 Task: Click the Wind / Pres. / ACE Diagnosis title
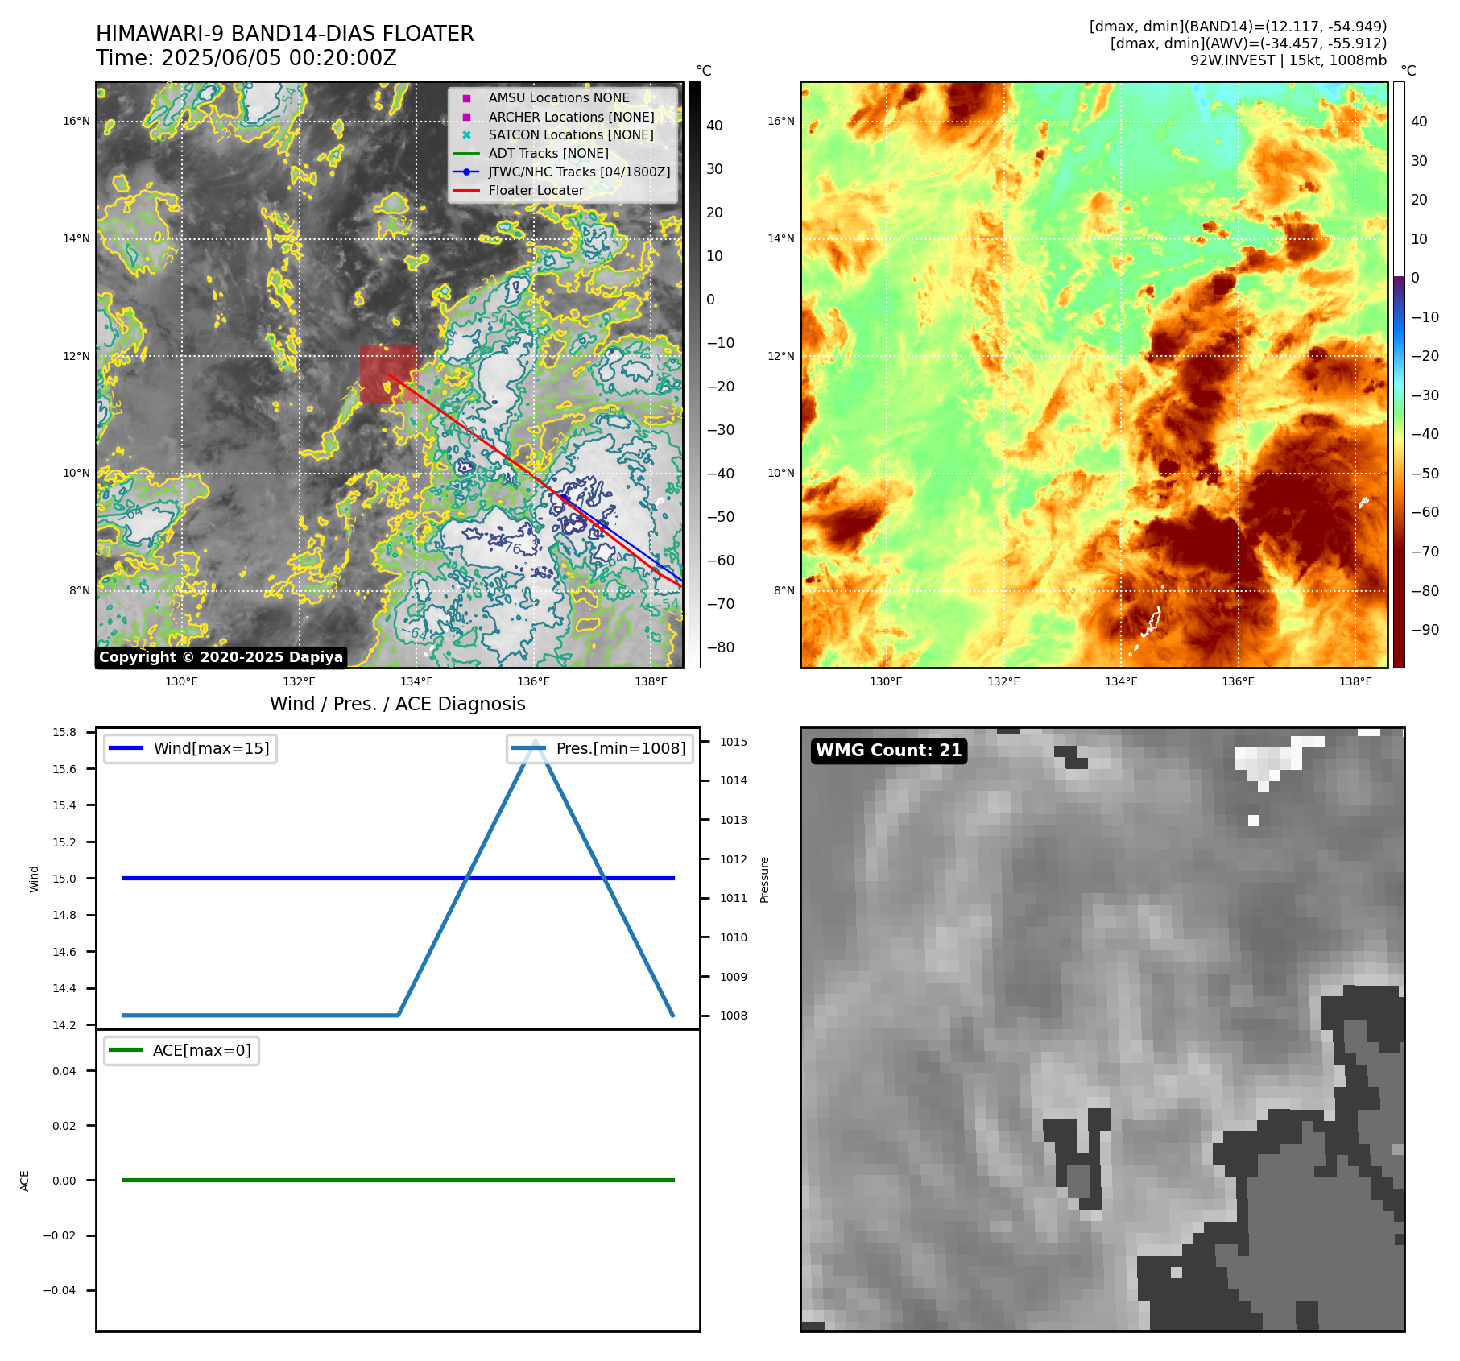pos(398,704)
